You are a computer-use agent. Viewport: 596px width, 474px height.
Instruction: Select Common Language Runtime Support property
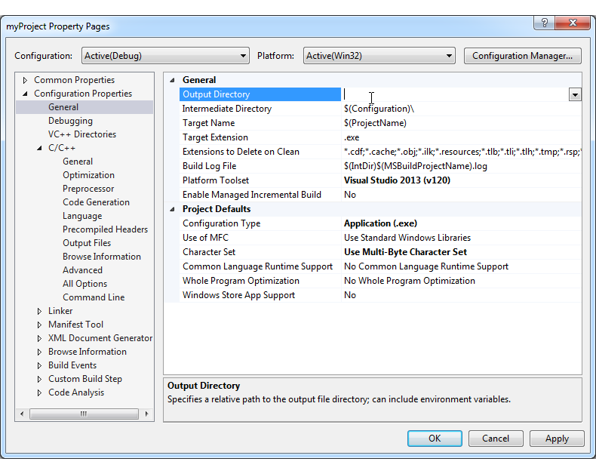tap(260, 266)
